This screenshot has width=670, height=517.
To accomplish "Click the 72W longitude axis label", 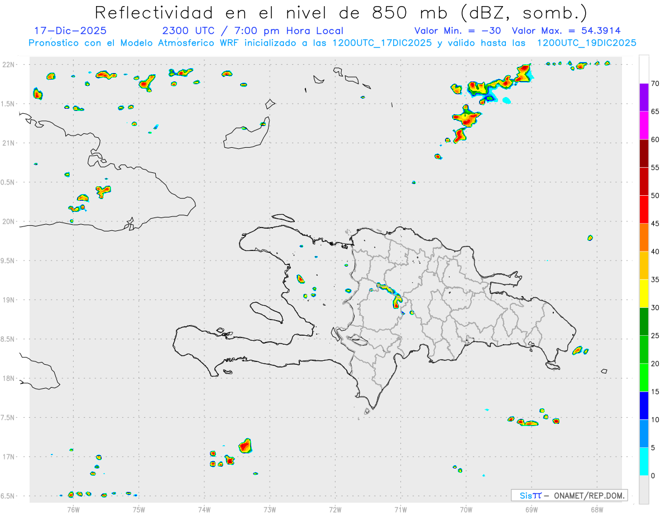I will tap(335, 509).
